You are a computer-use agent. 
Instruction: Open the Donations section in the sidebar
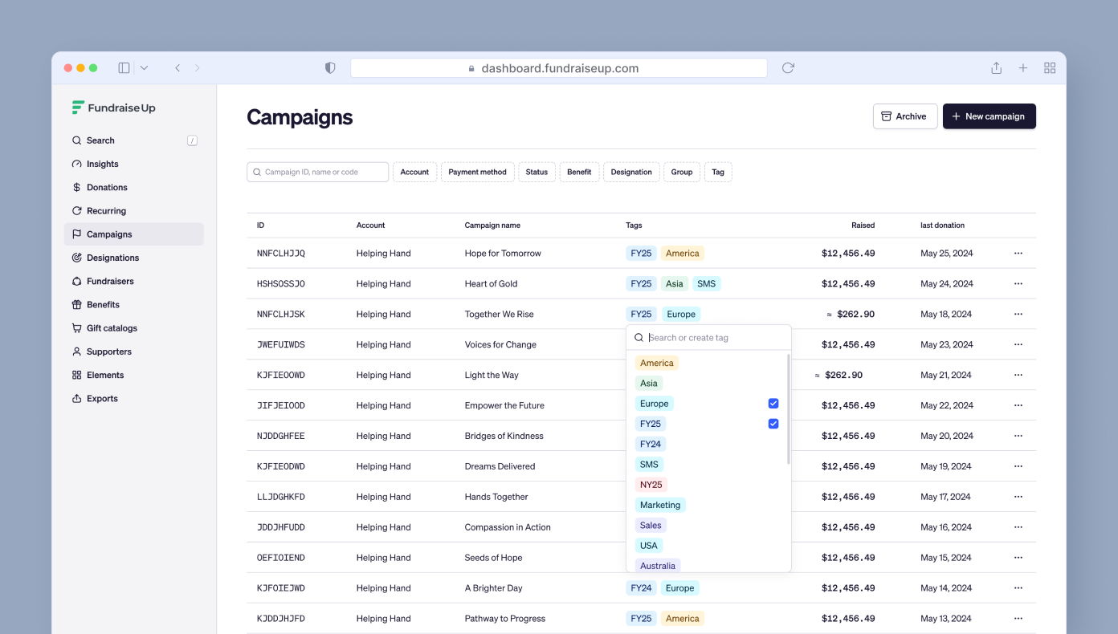point(105,187)
